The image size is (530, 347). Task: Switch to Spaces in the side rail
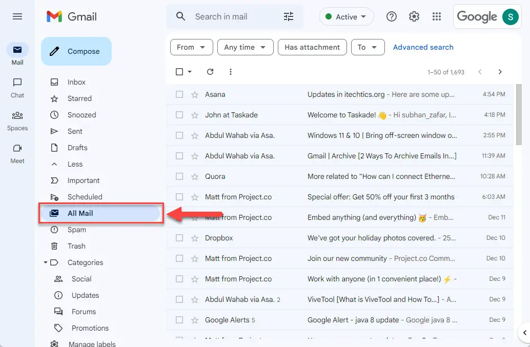pyautogui.click(x=17, y=120)
